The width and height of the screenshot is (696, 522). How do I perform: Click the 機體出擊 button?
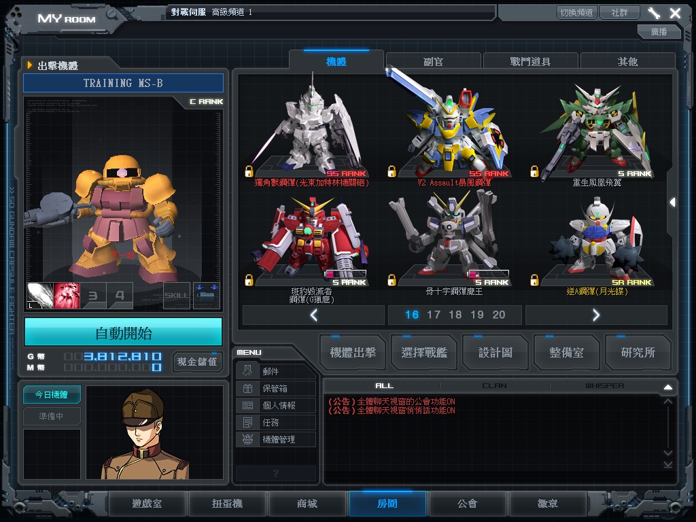point(353,353)
